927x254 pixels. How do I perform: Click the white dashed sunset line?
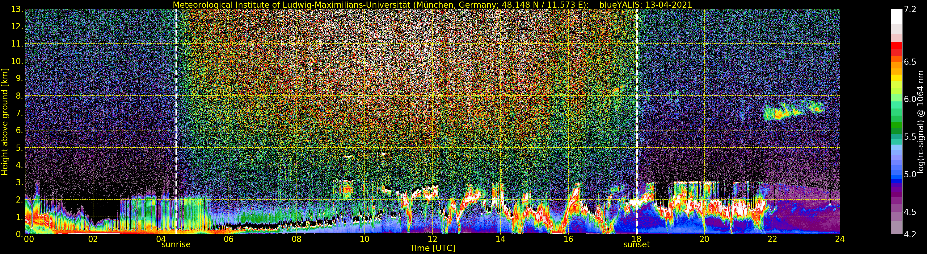pyautogui.click(x=637, y=121)
